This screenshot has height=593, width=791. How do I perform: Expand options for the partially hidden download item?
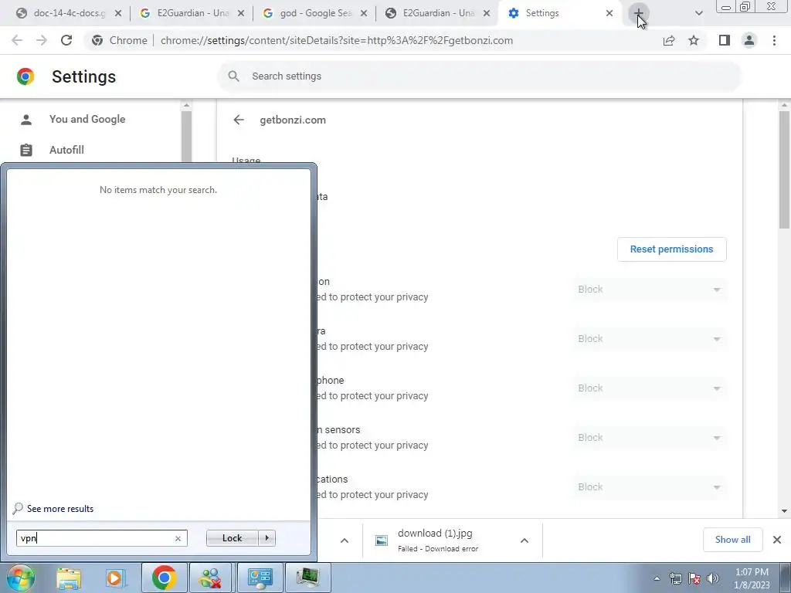[x=344, y=540]
